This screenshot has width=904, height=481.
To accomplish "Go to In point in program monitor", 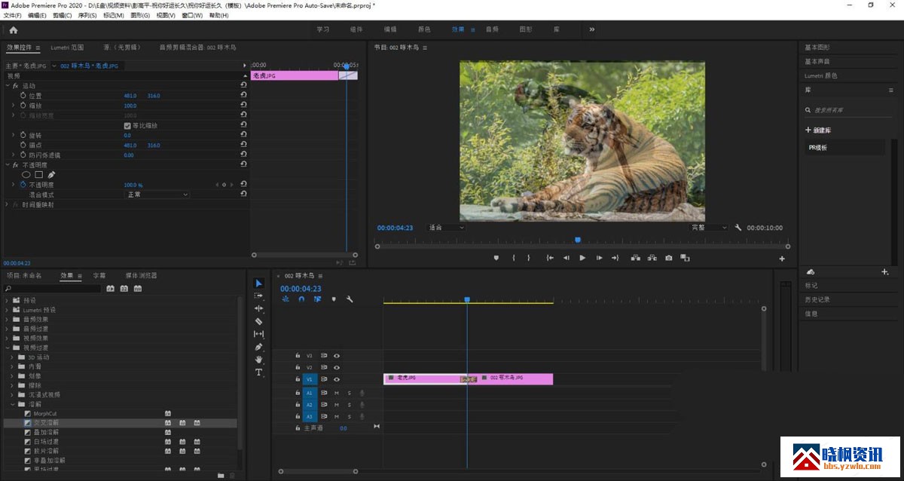I will 550,258.
